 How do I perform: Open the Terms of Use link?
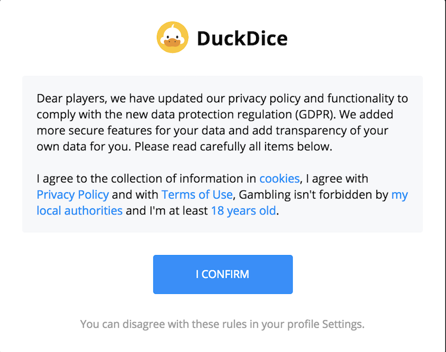(x=197, y=194)
